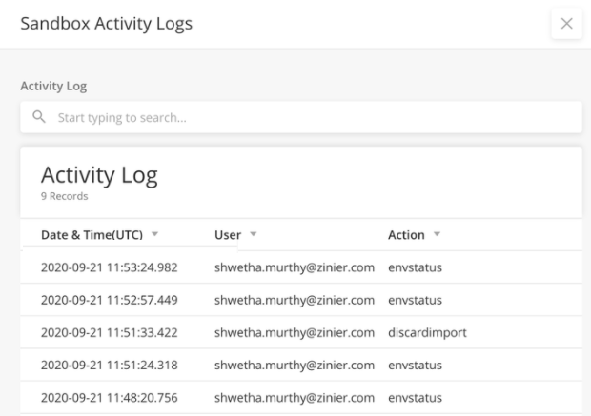Screen dimensions: 591x416
Task: Select the discardimport action entry
Action: coord(427,333)
